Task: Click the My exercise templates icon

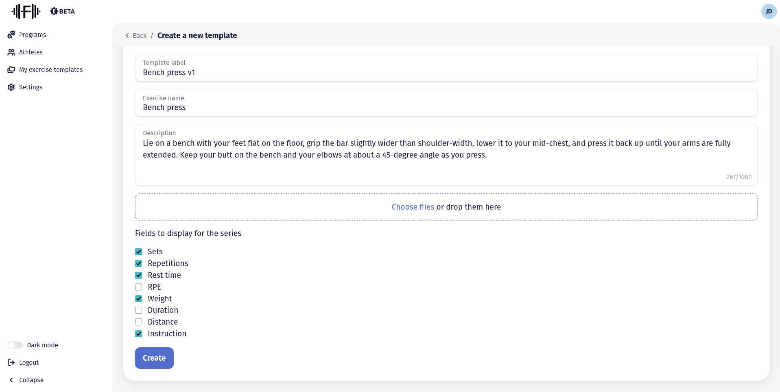Action: [x=11, y=69]
